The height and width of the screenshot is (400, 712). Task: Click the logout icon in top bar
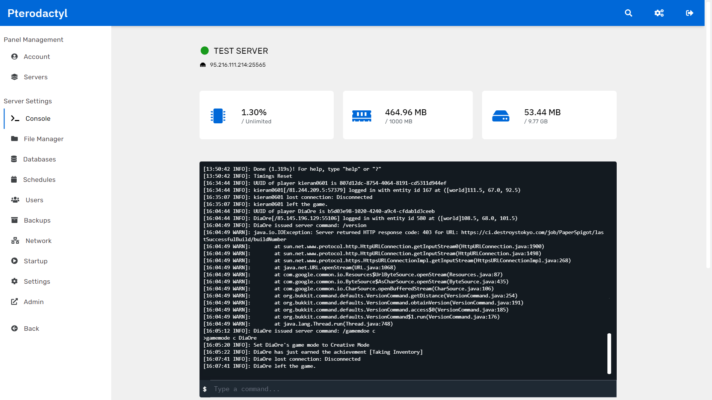click(689, 13)
